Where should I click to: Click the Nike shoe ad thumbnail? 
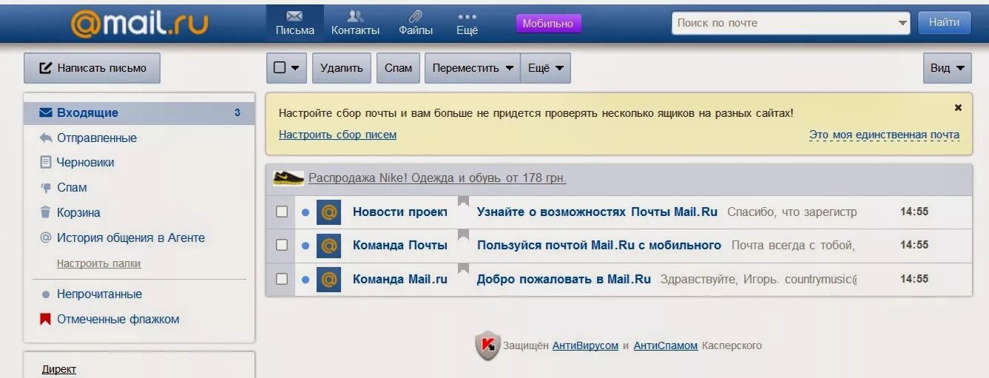click(x=288, y=178)
